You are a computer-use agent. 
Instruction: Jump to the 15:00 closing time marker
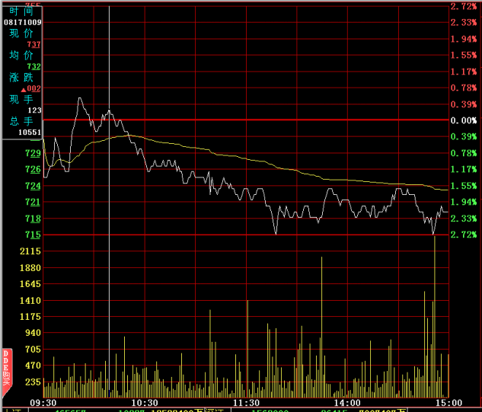(448, 402)
